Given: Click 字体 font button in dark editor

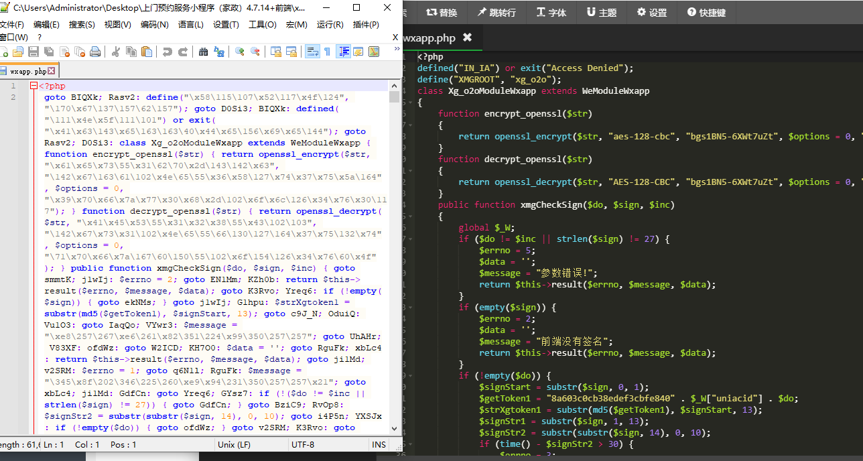Looking at the screenshot, I should 551,12.
